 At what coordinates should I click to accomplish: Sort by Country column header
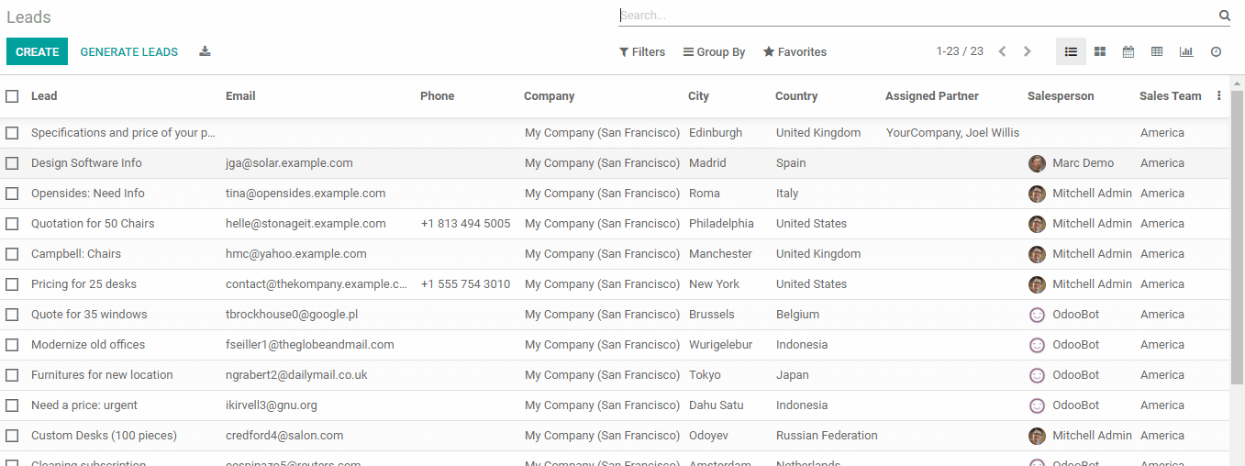click(796, 96)
